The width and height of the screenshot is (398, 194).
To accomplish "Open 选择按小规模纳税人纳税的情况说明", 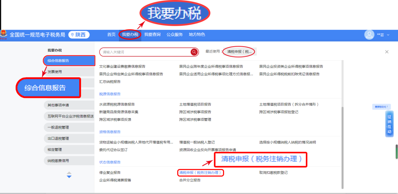I will pos(287,143).
